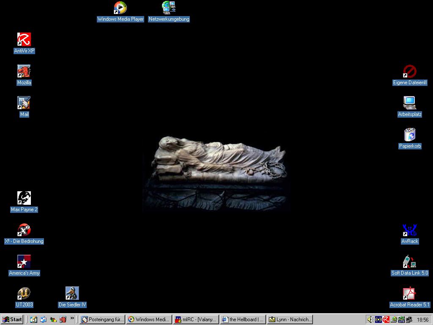Open the Papierkorb recycle bin
The image size is (433, 325).
(x=410, y=135)
